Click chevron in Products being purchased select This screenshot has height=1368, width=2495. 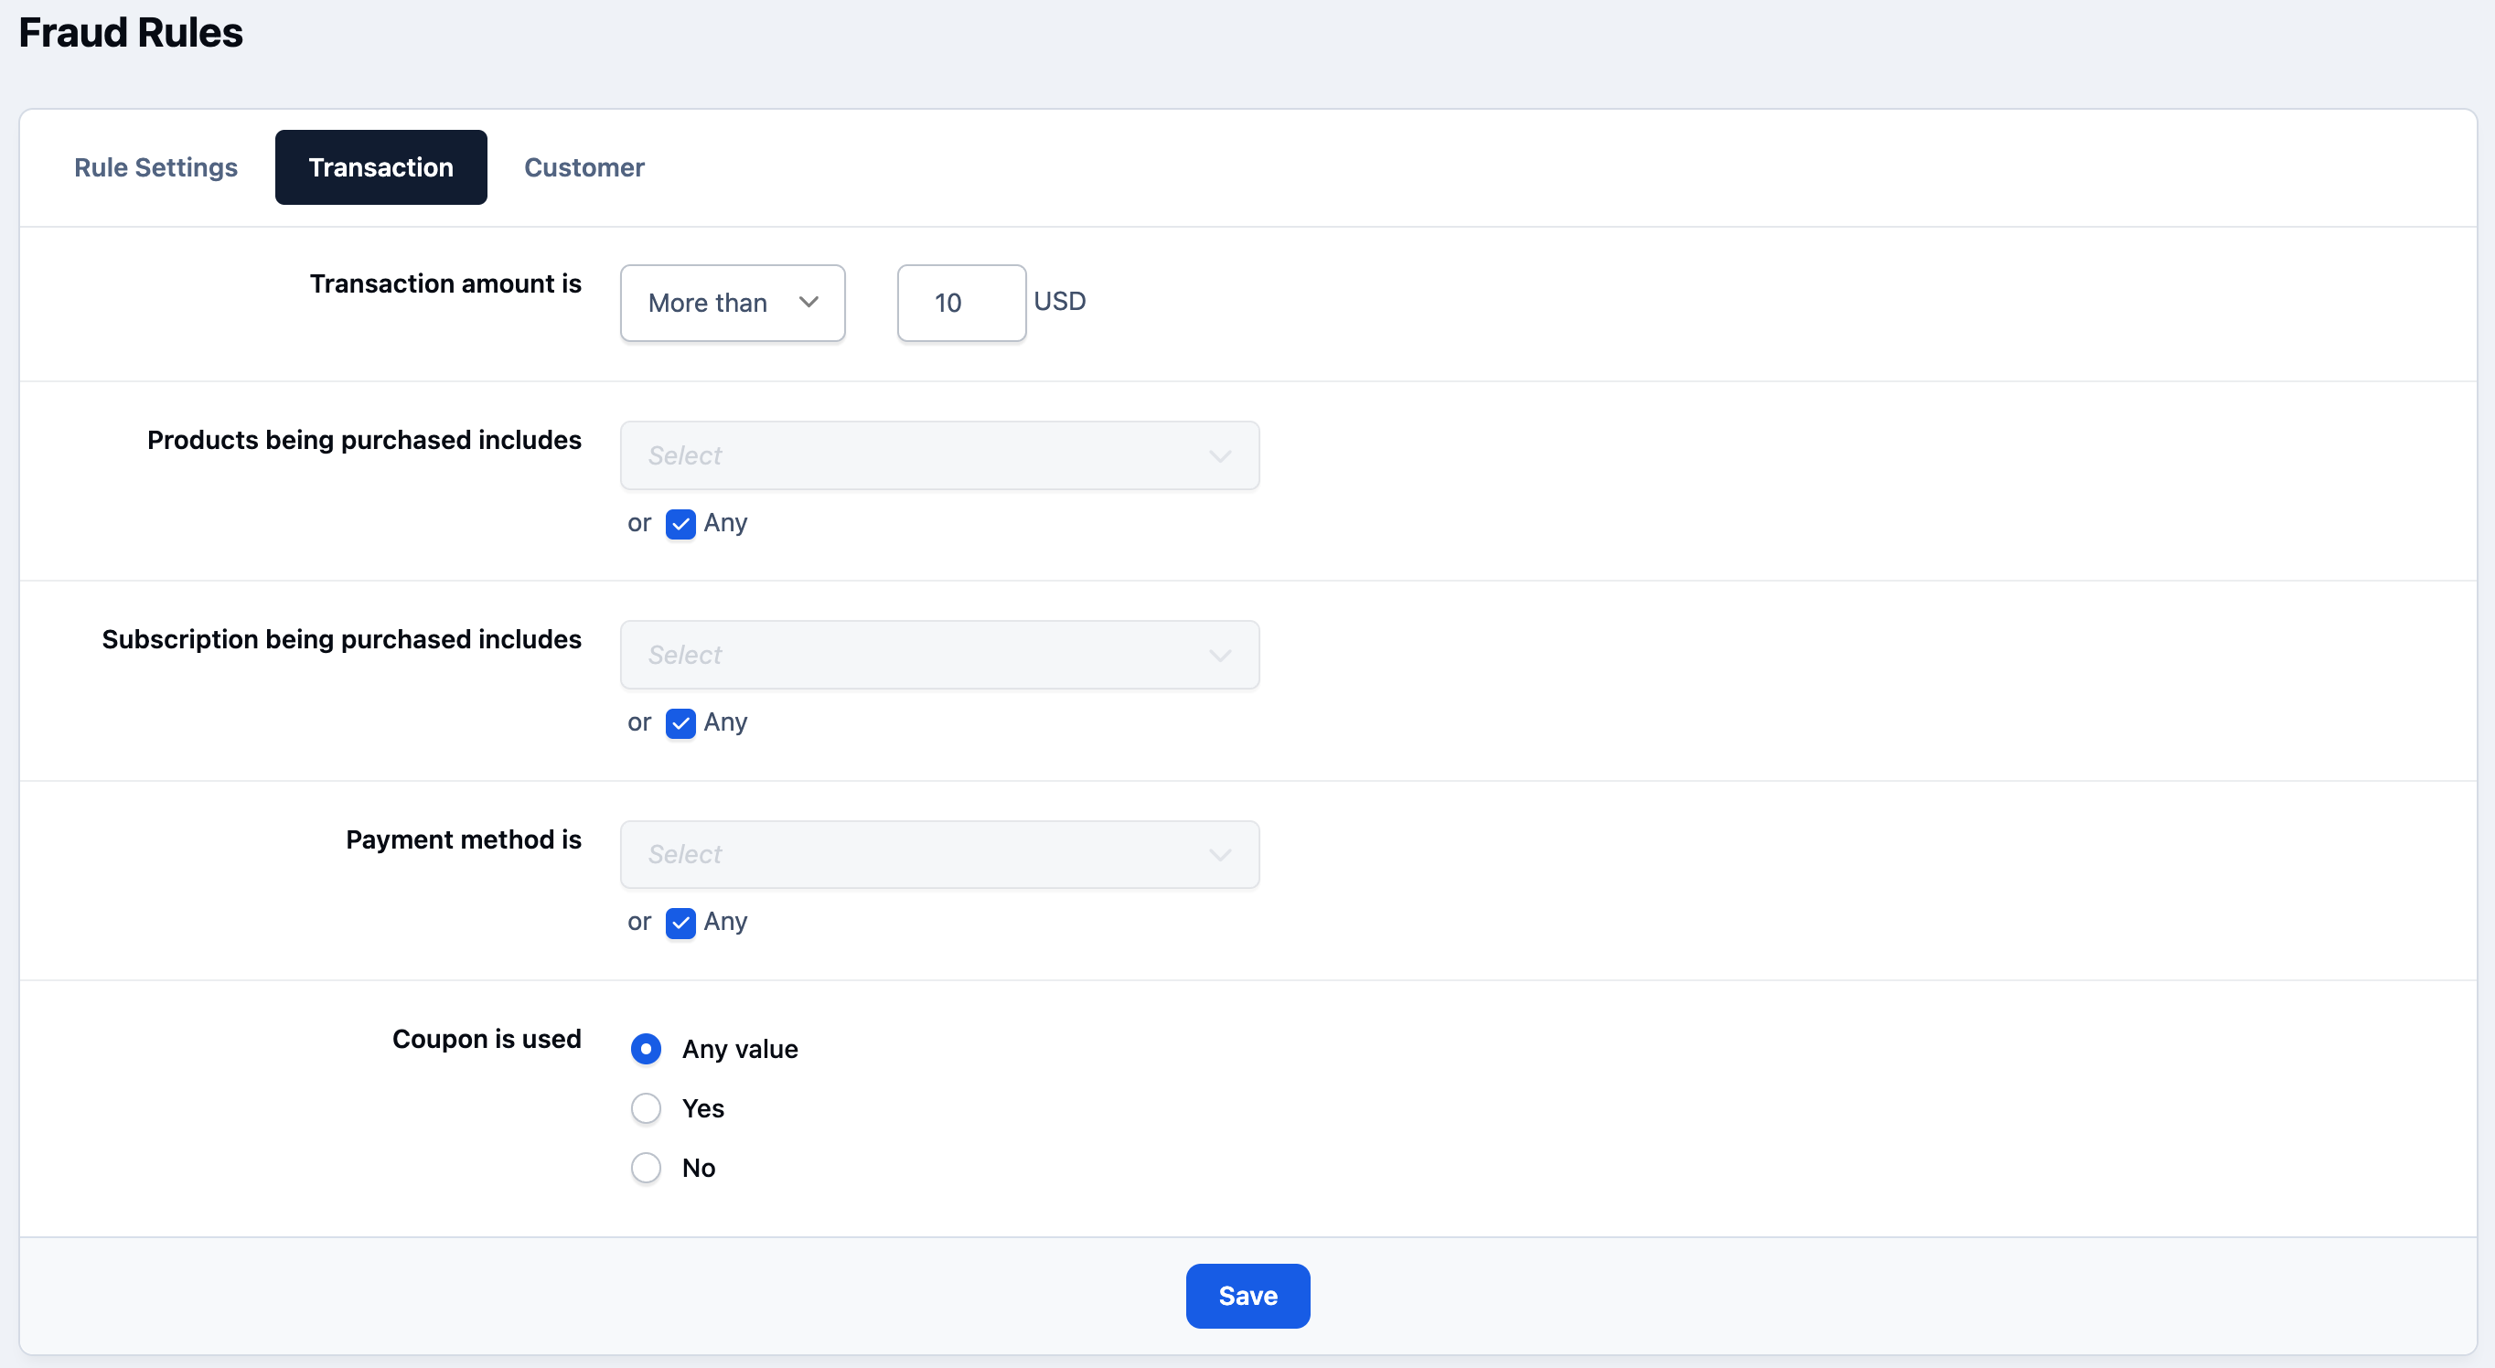pos(1219,456)
